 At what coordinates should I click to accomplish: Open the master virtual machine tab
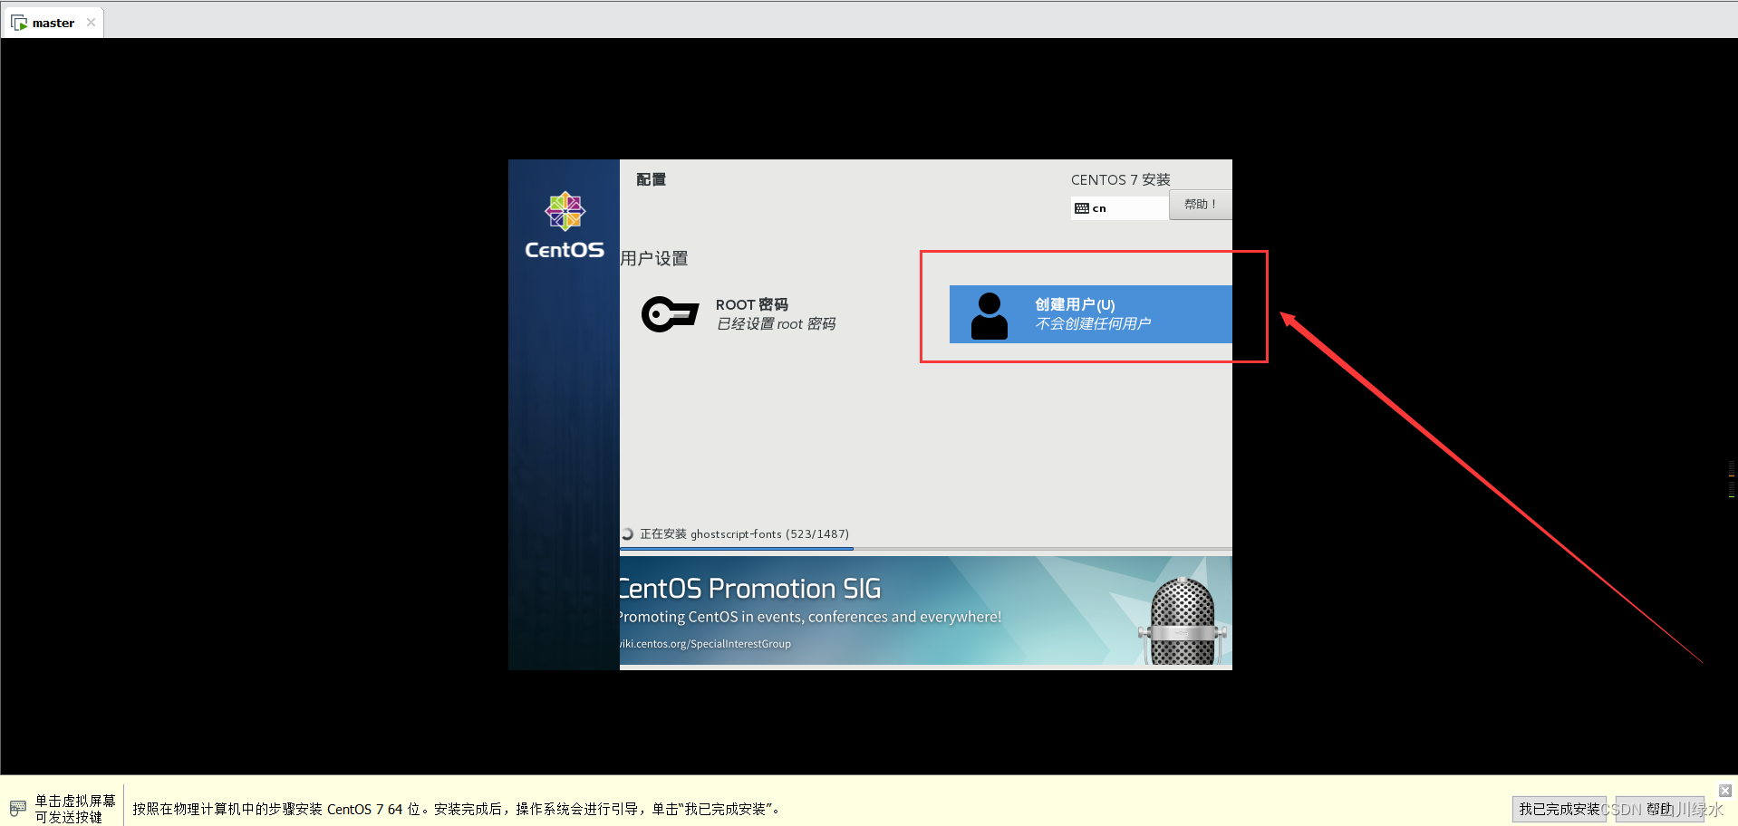pyautogui.click(x=53, y=23)
